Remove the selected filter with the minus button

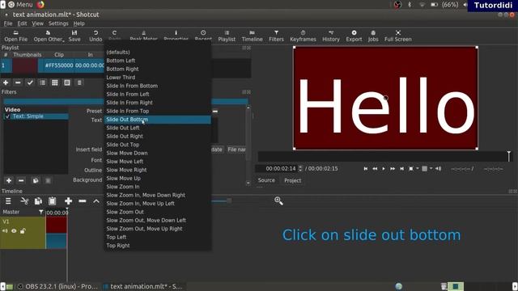tap(21, 180)
